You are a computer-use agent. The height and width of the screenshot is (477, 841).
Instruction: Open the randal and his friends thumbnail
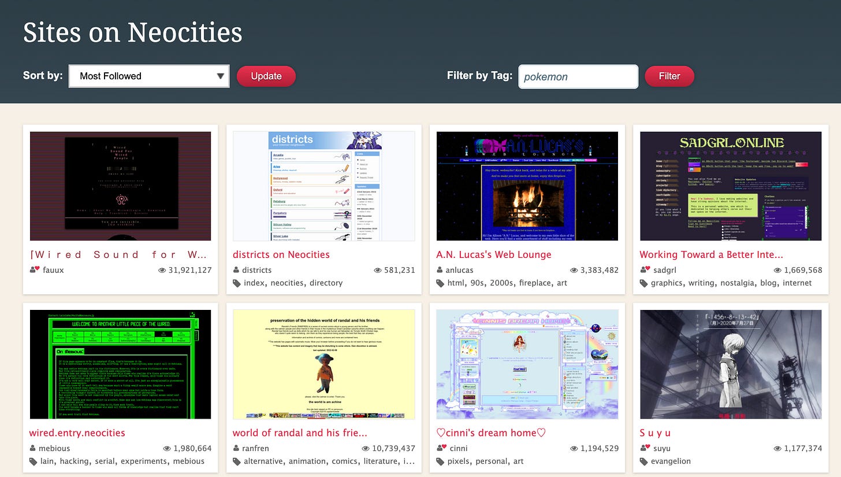[323, 364]
